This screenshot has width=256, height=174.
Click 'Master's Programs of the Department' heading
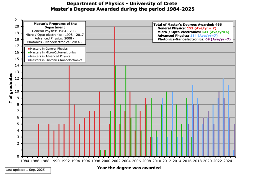point(55,25)
